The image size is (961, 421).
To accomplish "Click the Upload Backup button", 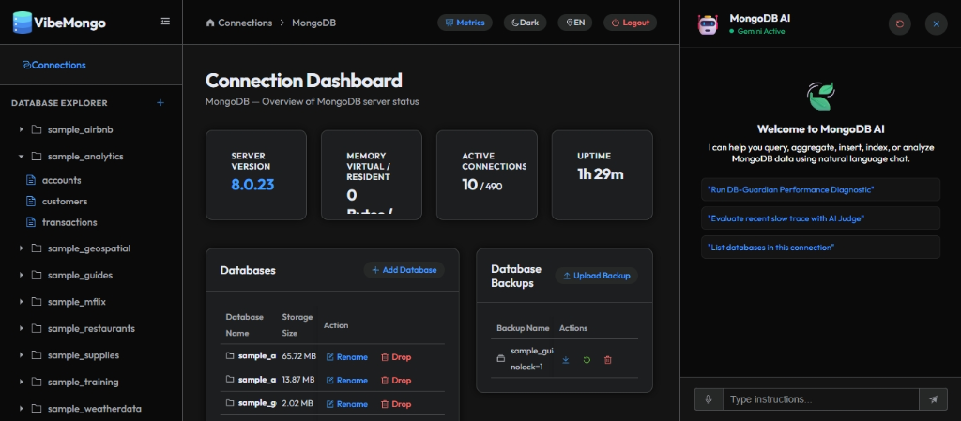I will pyautogui.click(x=596, y=276).
